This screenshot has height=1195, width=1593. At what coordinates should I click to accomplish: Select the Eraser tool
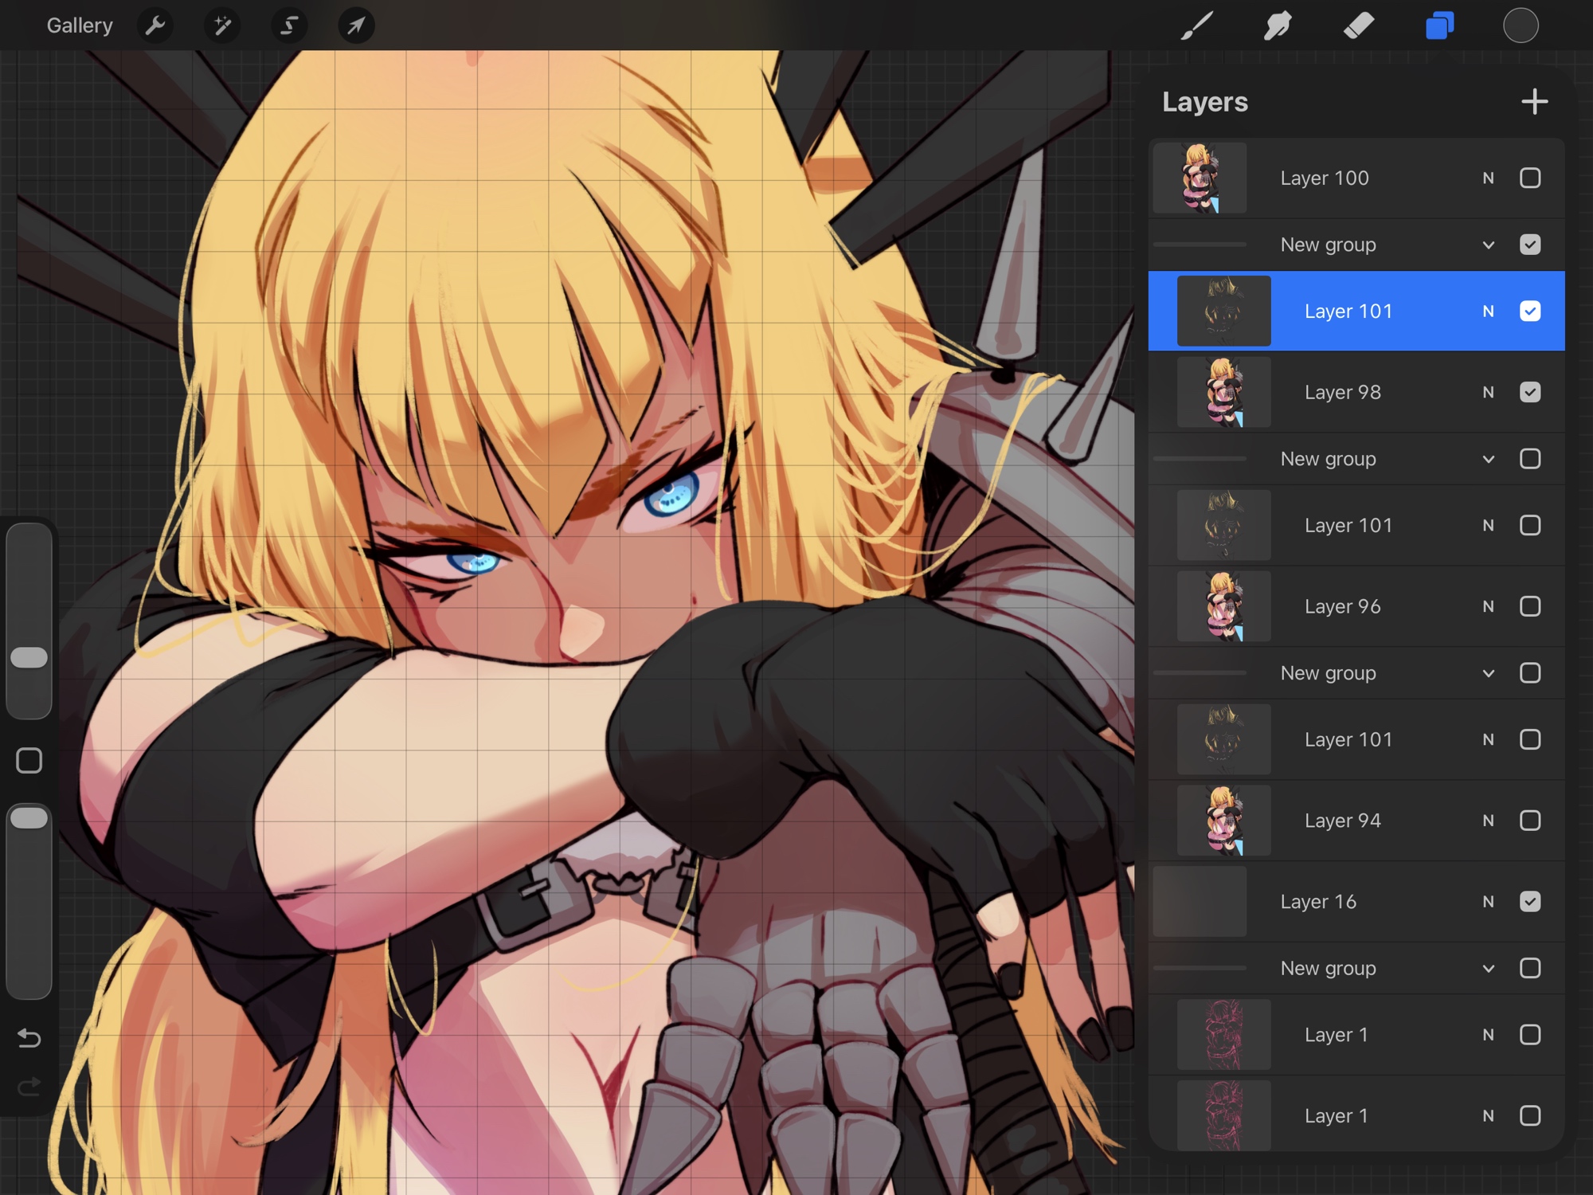click(x=1358, y=26)
